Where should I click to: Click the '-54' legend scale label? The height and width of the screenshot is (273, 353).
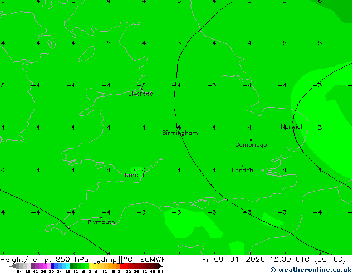click(x=18, y=271)
